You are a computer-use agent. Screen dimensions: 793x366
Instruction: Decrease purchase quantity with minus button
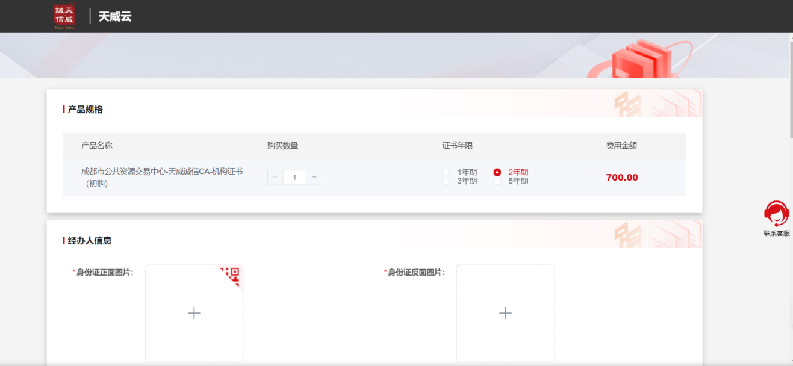[275, 177]
